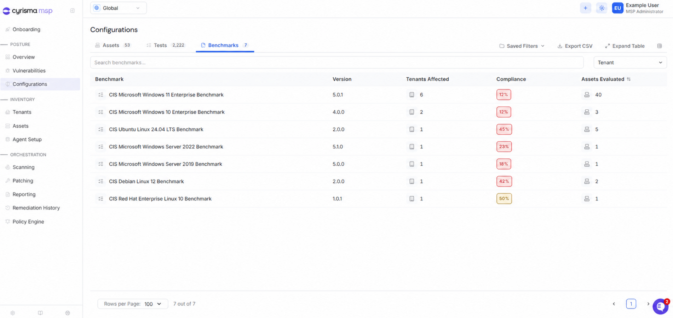Click the 45% compliance badge
Viewport: 673px width, 318px height.
(504, 129)
